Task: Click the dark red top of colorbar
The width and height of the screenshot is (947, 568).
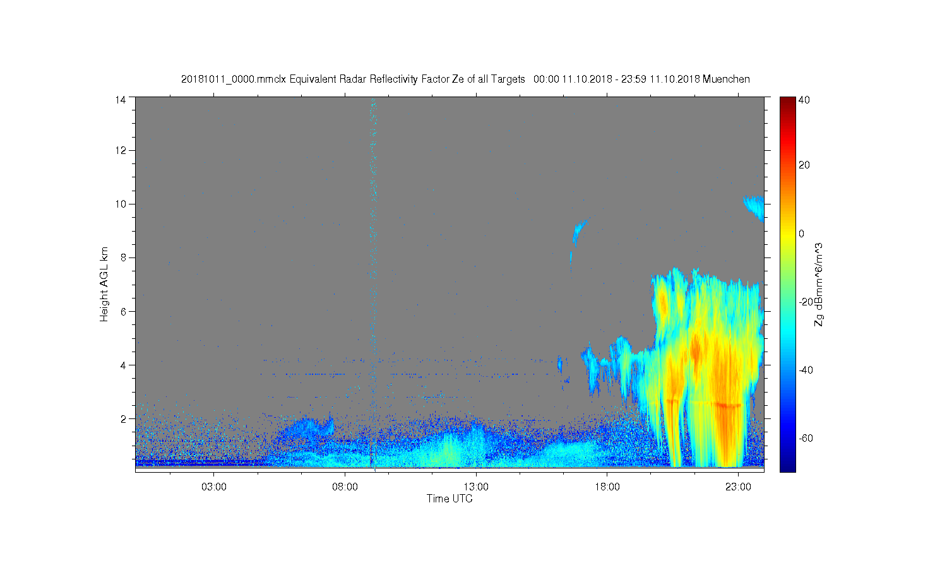Action: coord(787,102)
